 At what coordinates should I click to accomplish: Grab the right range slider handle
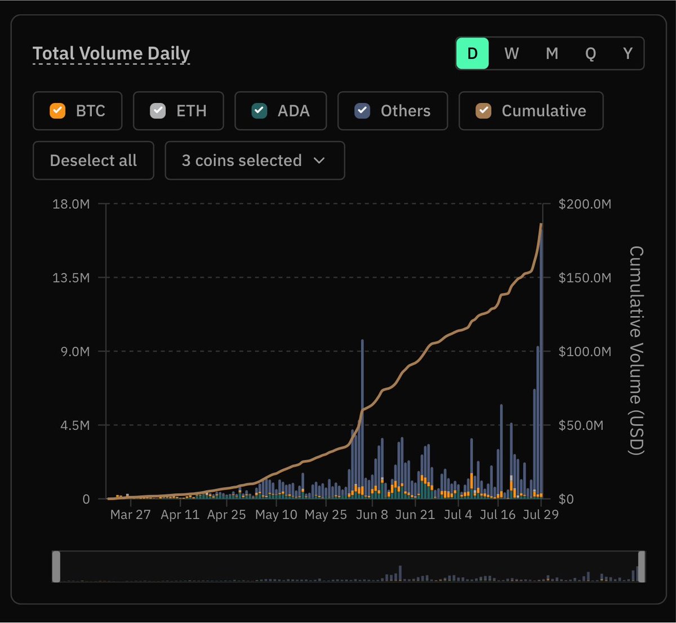tap(642, 567)
